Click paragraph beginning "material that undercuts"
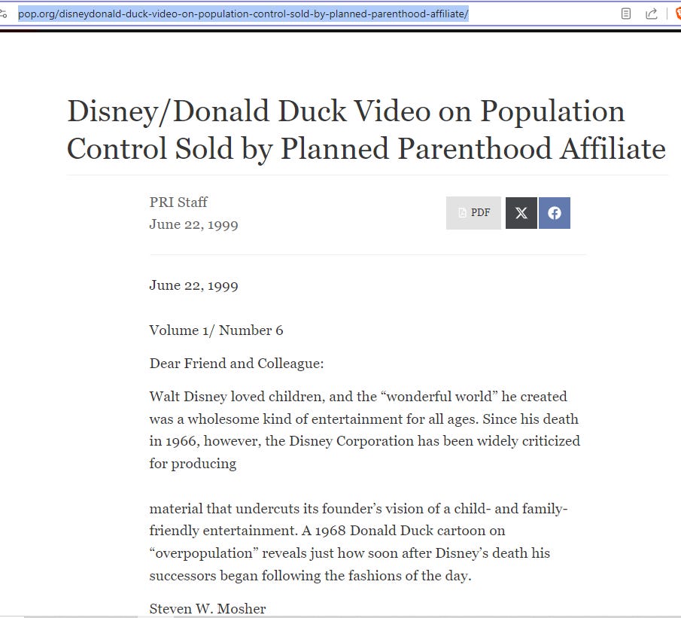Image resolution: width=681 pixels, height=618 pixels. [358, 542]
